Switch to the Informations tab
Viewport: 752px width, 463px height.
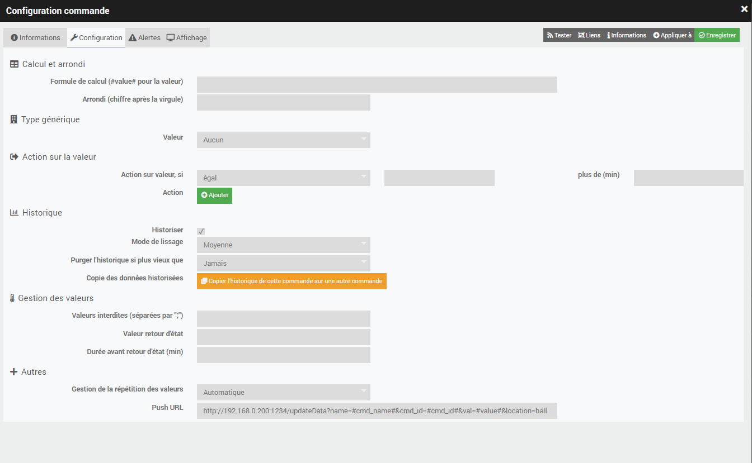coord(35,38)
